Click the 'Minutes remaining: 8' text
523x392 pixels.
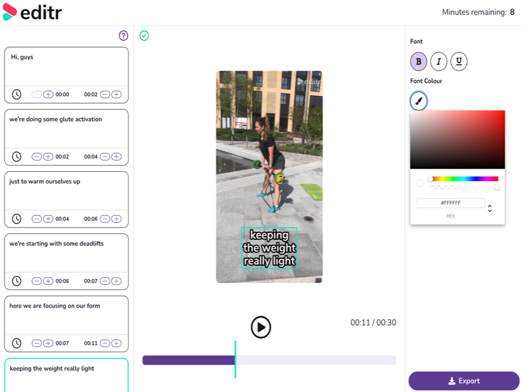(x=479, y=12)
